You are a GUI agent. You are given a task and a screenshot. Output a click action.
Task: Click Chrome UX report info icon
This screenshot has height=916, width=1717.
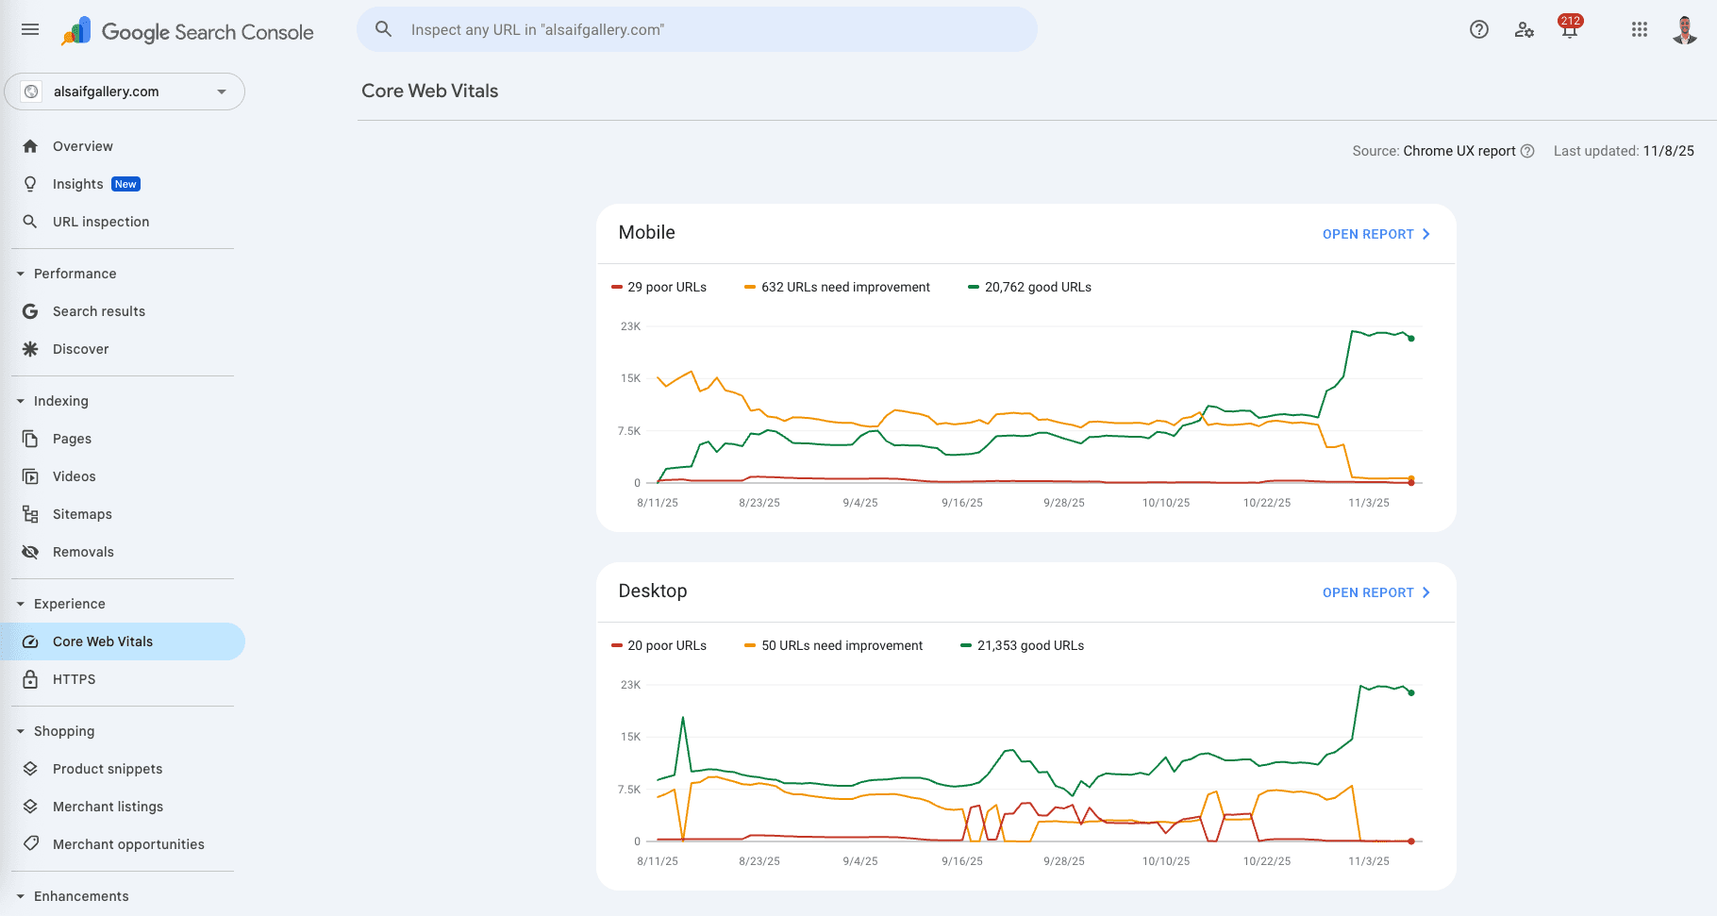point(1527,151)
